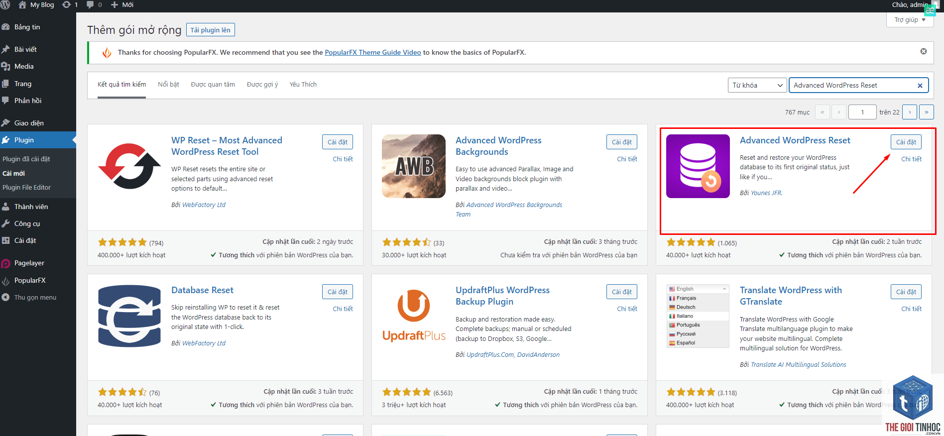The height and width of the screenshot is (436, 944).
Task: Open the comments bubble icon
Action: 90,4
